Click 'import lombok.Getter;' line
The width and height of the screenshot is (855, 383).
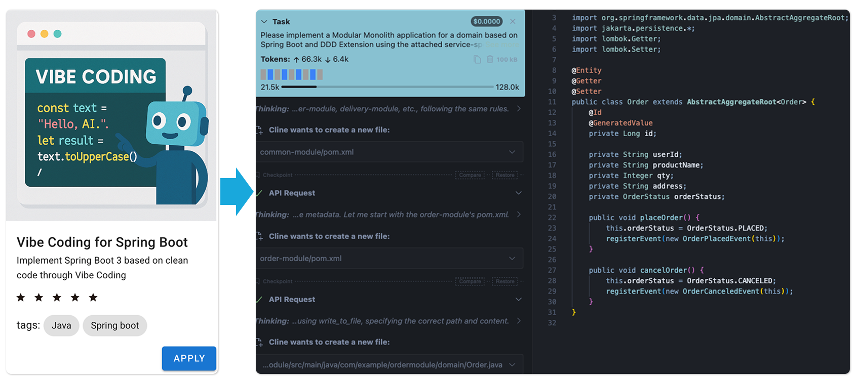coord(616,38)
